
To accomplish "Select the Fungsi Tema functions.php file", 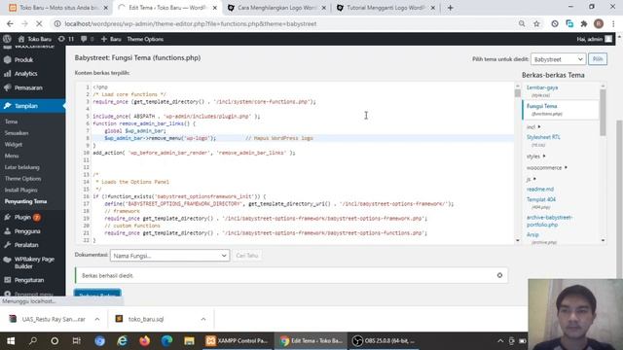I will click(x=561, y=110).
